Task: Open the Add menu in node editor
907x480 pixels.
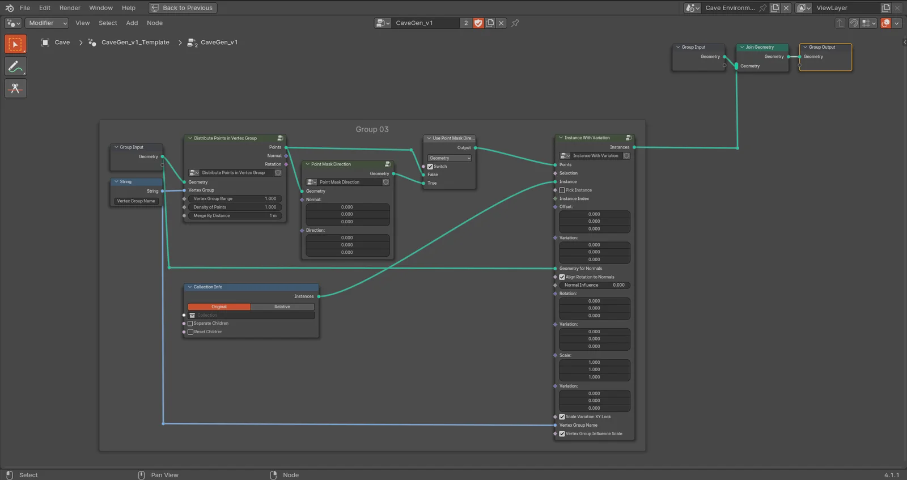Action: pyautogui.click(x=132, y=23)
